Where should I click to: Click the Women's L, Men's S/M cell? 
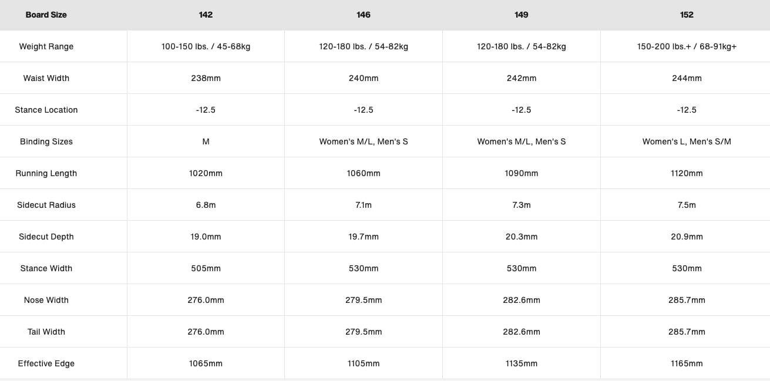point(687,141)
